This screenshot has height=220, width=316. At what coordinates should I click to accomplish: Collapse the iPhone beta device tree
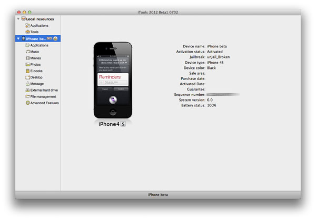click(18, 38)
